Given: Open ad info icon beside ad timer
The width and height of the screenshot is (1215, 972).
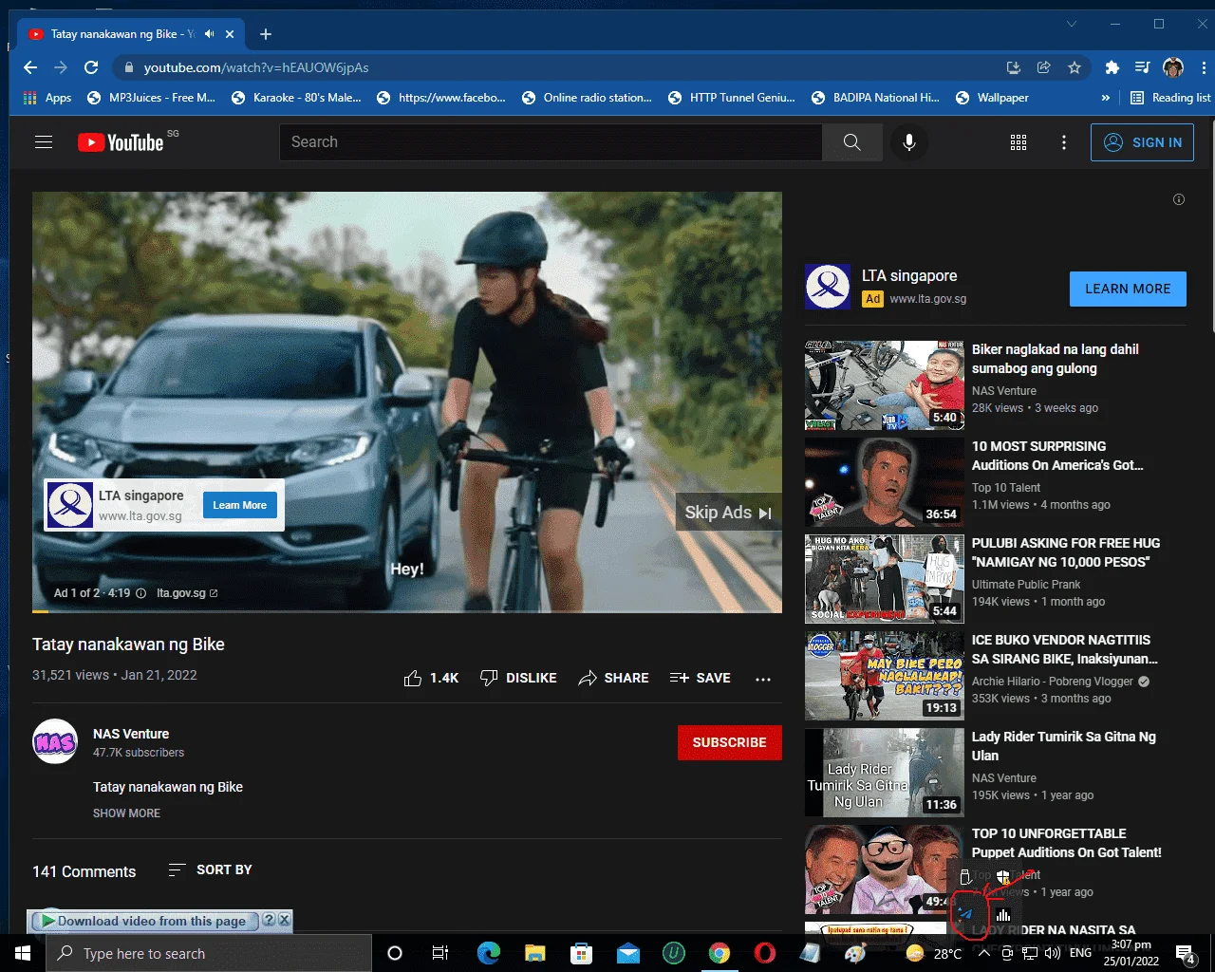Looking at the screenshot, I should click(140, 593).
